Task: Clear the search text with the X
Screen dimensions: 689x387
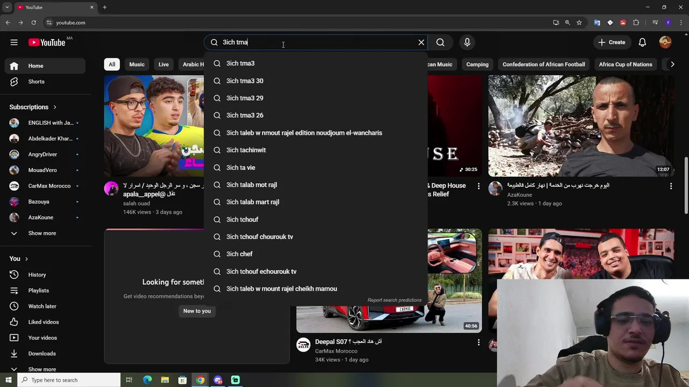Action: [421, 42]
